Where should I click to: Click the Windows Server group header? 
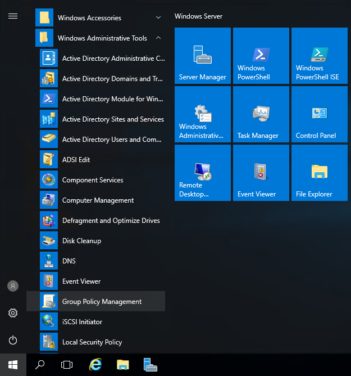pyautogui.click(x=199, y=16)
